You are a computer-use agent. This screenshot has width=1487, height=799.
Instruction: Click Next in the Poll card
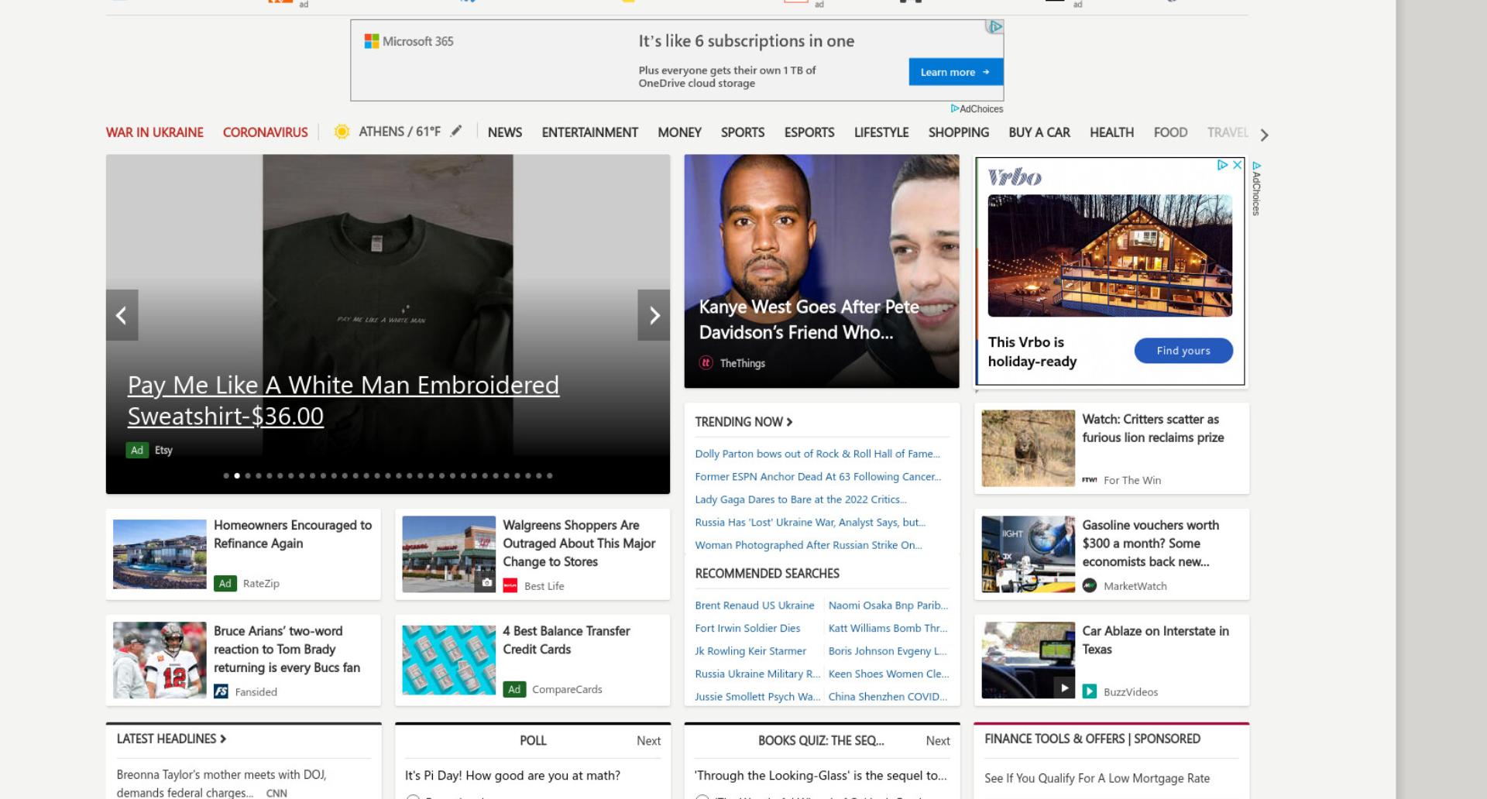[648, 741]
